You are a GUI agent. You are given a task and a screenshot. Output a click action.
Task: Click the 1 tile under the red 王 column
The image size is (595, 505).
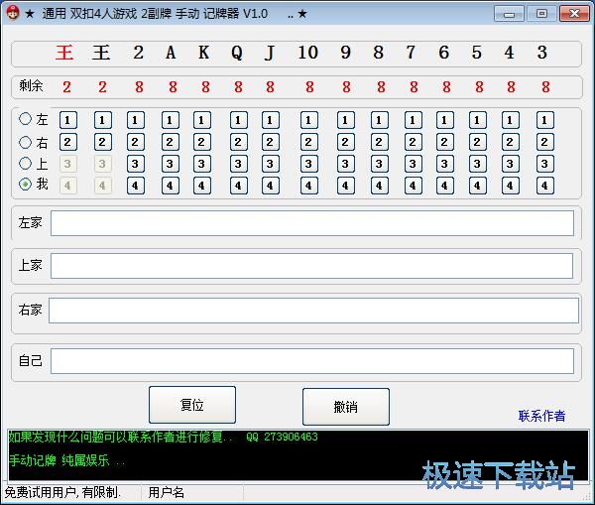click(x=67, y=120)
